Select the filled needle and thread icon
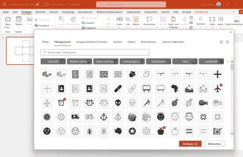The width and height of the screenshot is (243, 157). [x=147, y=103]
